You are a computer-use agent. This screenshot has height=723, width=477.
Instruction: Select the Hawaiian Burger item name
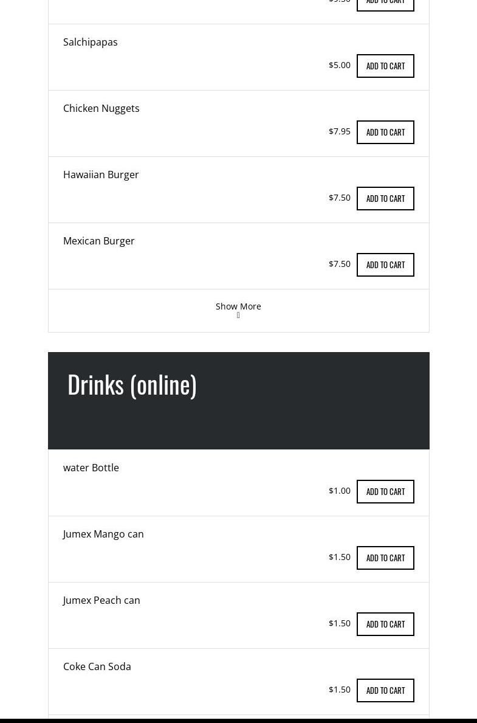[x=101, y=175]
